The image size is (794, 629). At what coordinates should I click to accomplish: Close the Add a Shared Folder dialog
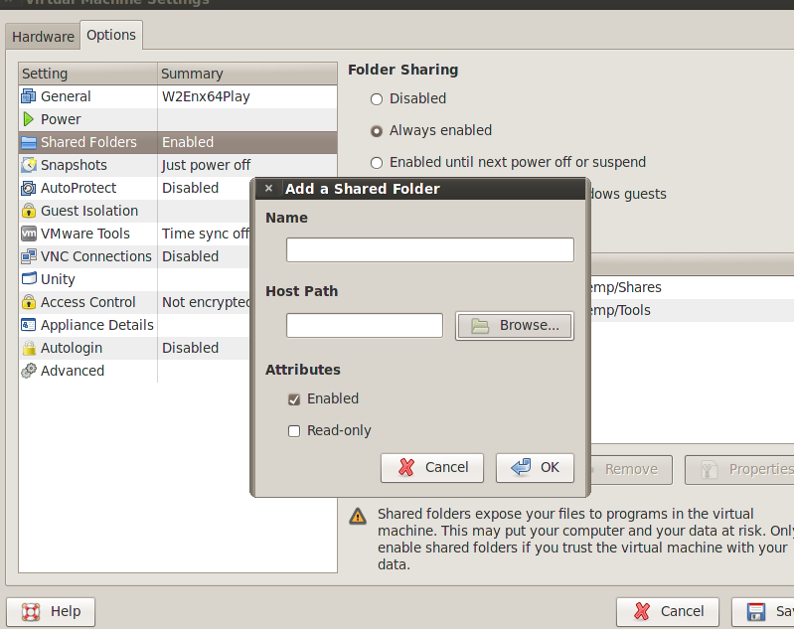[269, 189]
